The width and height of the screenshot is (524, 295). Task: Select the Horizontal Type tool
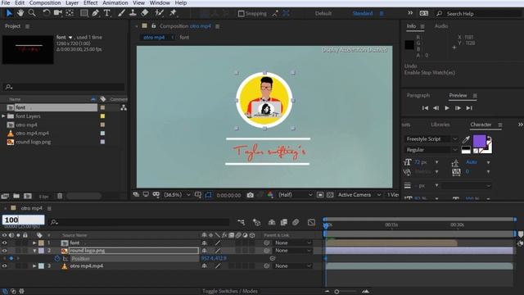[107, 13]
